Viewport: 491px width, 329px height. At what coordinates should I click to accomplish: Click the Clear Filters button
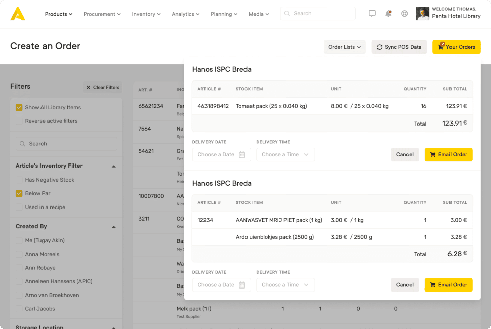point(103,88)
